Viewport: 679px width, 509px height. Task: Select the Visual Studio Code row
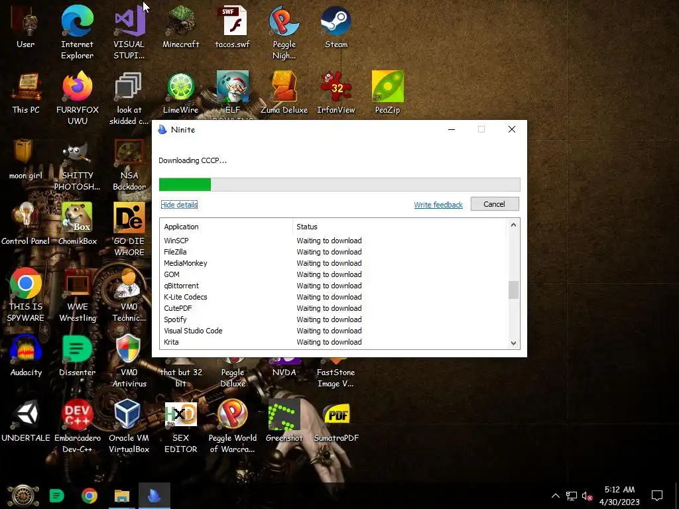[334, 331]
